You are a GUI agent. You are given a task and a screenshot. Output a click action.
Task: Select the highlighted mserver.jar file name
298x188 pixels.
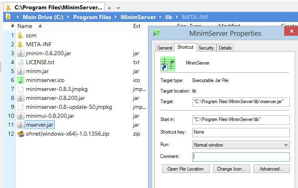(40, 125)
